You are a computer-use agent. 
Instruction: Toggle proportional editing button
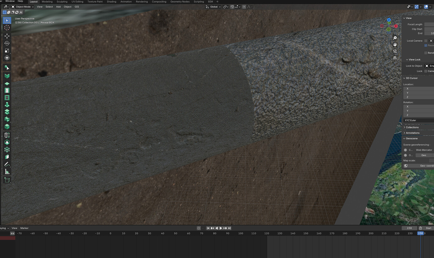244,7
